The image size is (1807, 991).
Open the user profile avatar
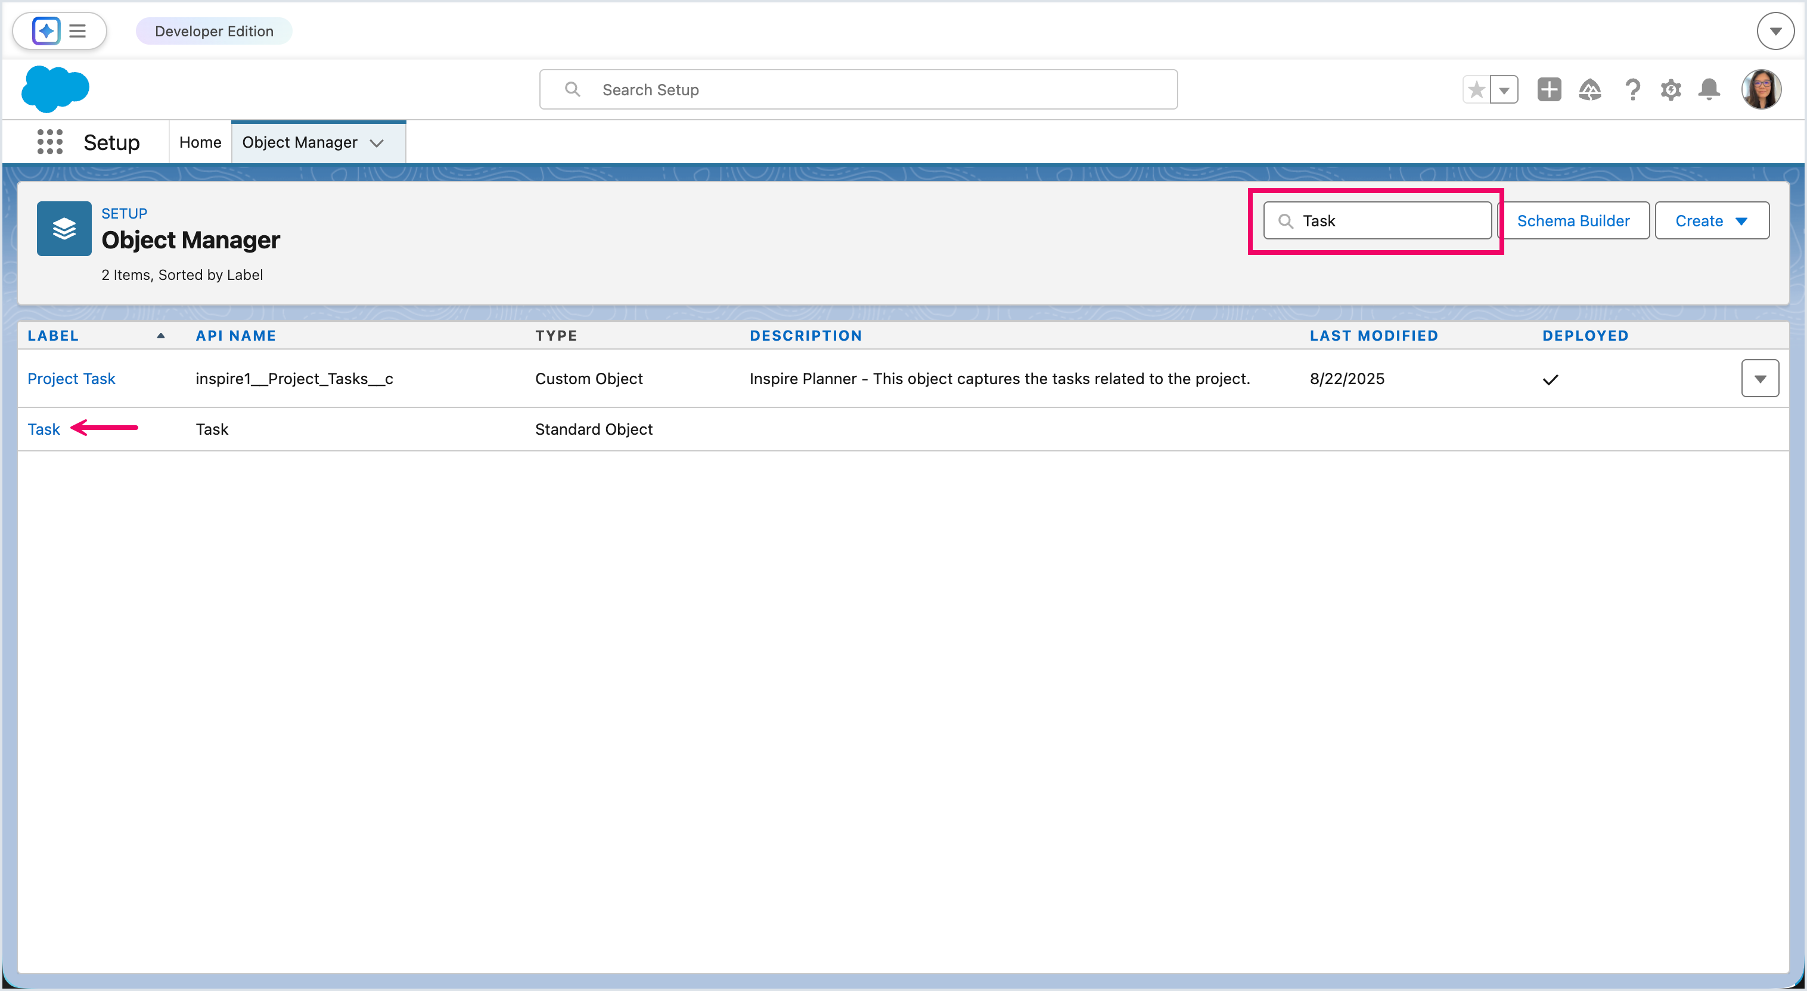click(x=1761, y=90)
